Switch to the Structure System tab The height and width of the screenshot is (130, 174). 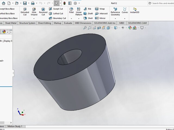coord(27,23)
